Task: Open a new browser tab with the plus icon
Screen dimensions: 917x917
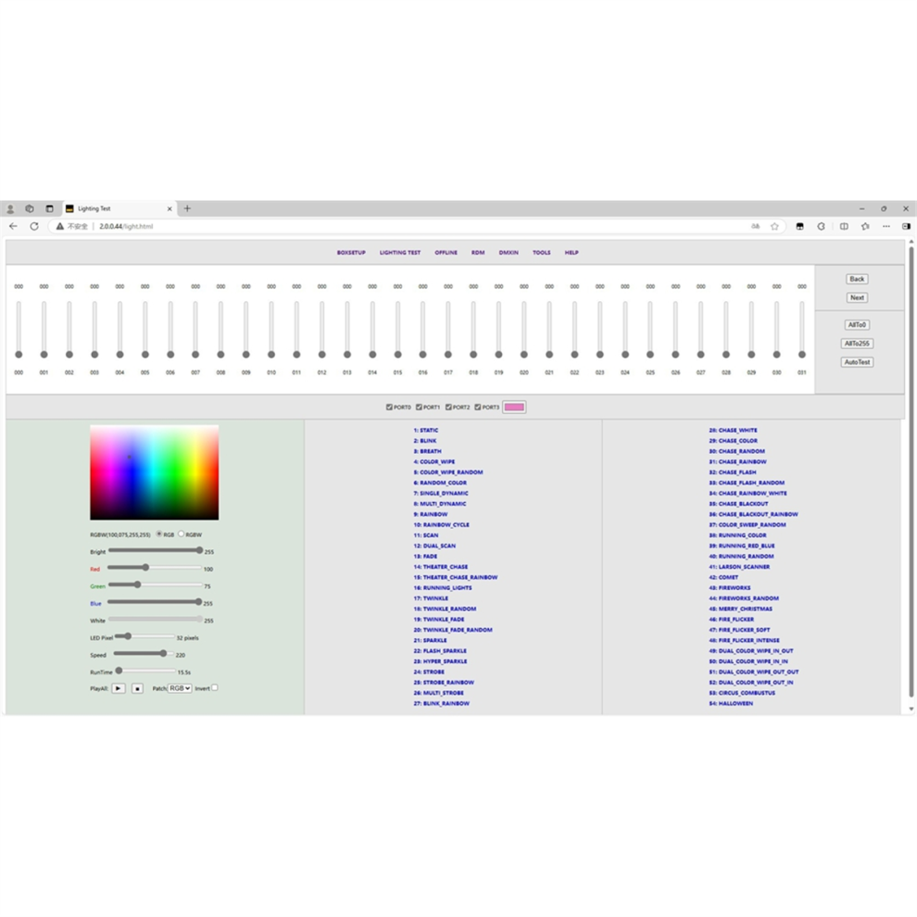Action: click(x=187, y=208)
